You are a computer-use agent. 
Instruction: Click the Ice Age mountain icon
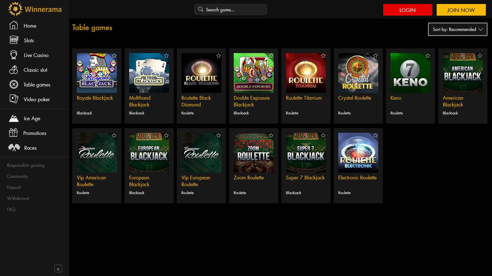[x=14, y=118]
